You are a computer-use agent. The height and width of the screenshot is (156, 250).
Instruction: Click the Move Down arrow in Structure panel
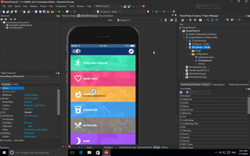point(15,19)
